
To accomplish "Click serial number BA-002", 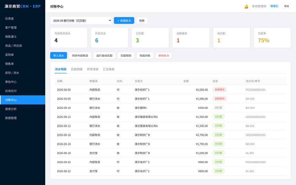I will [250, 99].
